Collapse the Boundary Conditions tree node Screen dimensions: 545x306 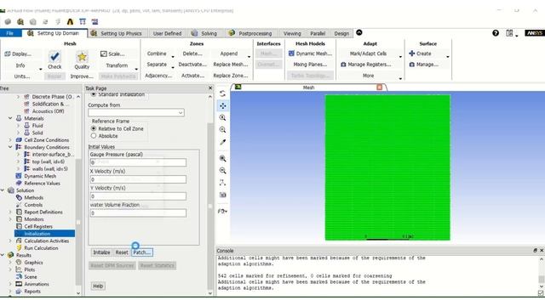pyautogui.click(x=10, y=147)
